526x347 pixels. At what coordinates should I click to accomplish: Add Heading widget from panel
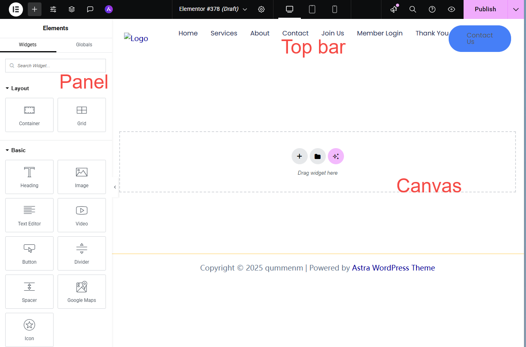point(29,177)
